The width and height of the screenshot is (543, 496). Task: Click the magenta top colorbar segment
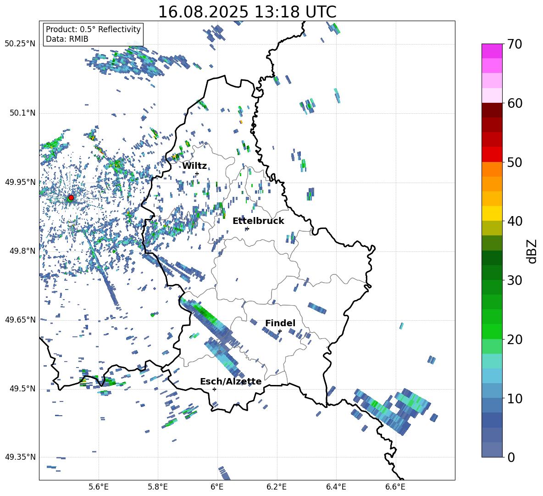point(492,51)
